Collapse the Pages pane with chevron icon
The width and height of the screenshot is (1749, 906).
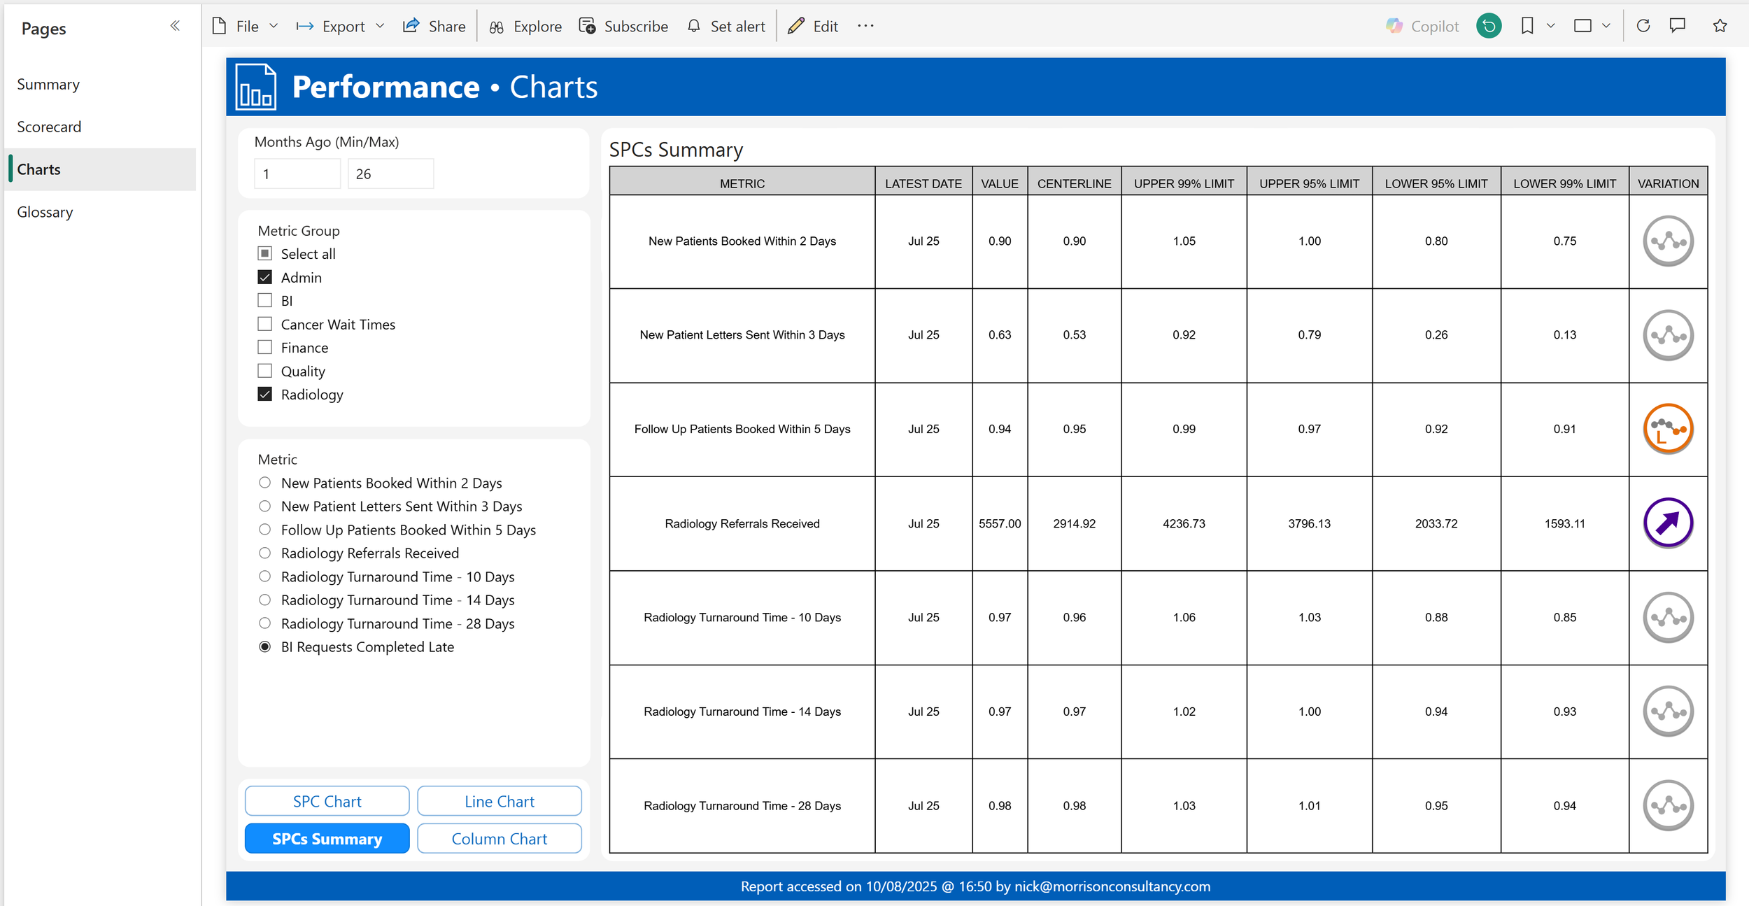coord(175,26)
